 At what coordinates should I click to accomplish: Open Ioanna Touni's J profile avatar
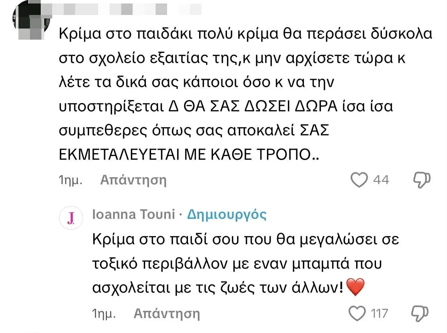(71, 218)
